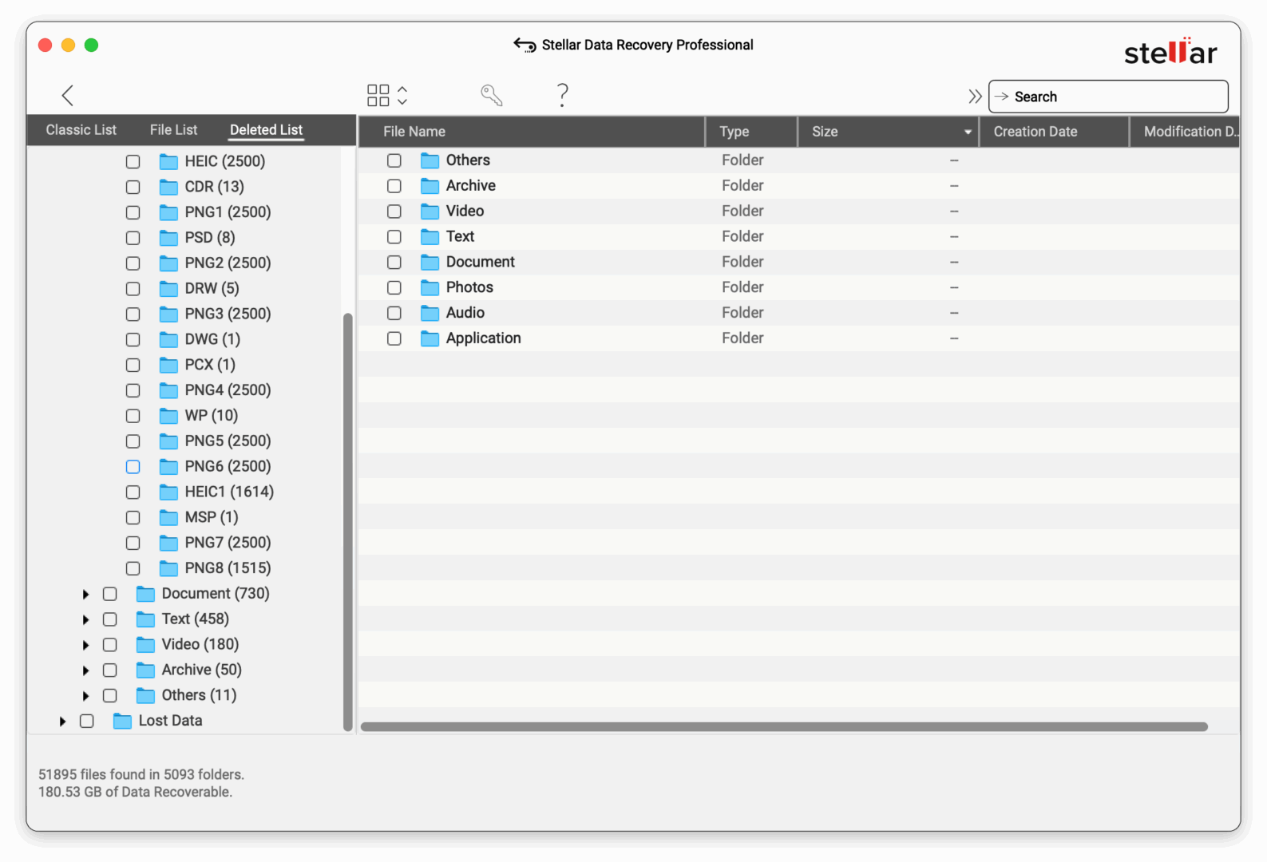Expand the Document (730) tree node
Image resolution: width=1267 pixels, height=862 pixels.
tap(85, 595)
